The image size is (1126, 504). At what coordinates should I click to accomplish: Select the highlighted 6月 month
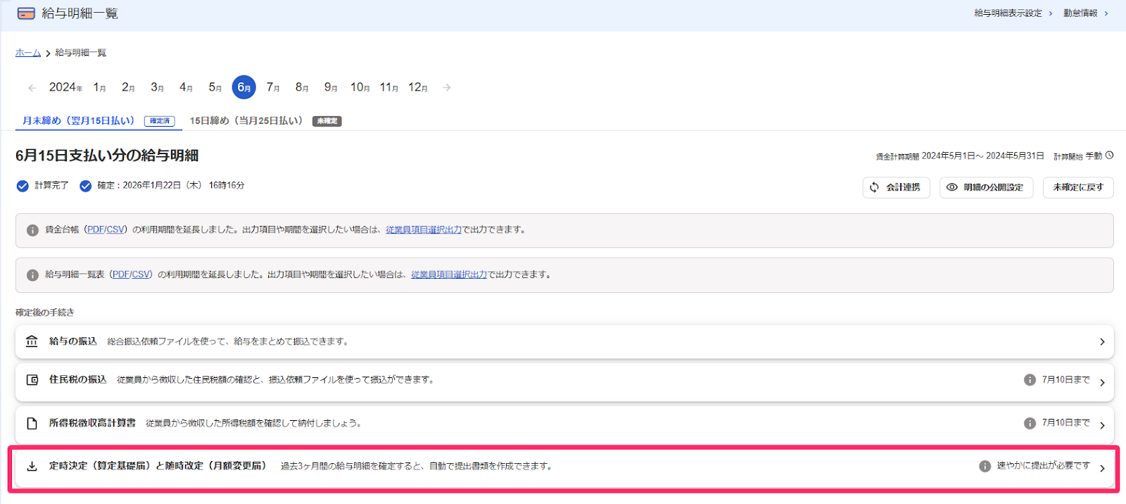(243, 87)
